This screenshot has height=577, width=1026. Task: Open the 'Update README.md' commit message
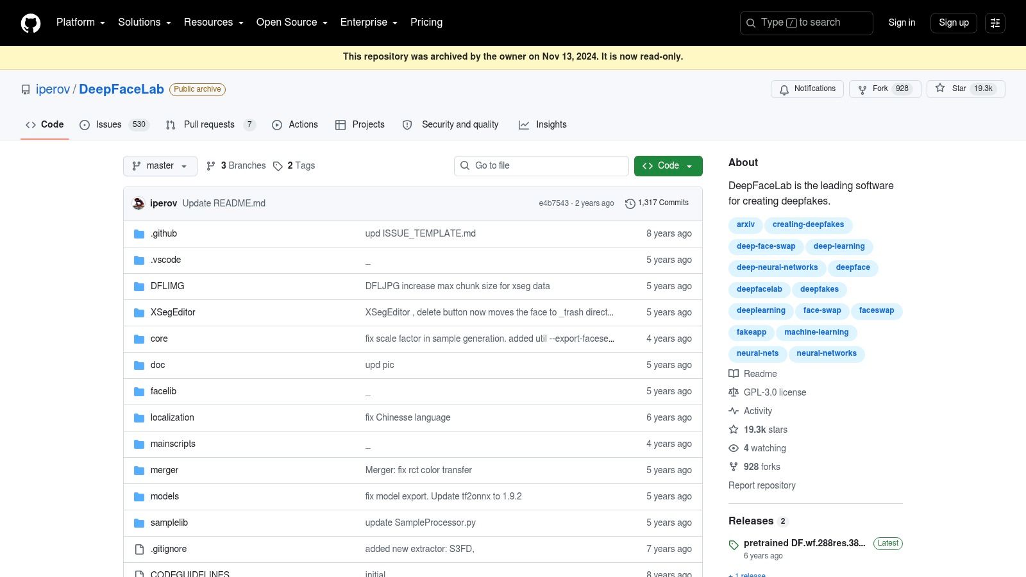224,203
